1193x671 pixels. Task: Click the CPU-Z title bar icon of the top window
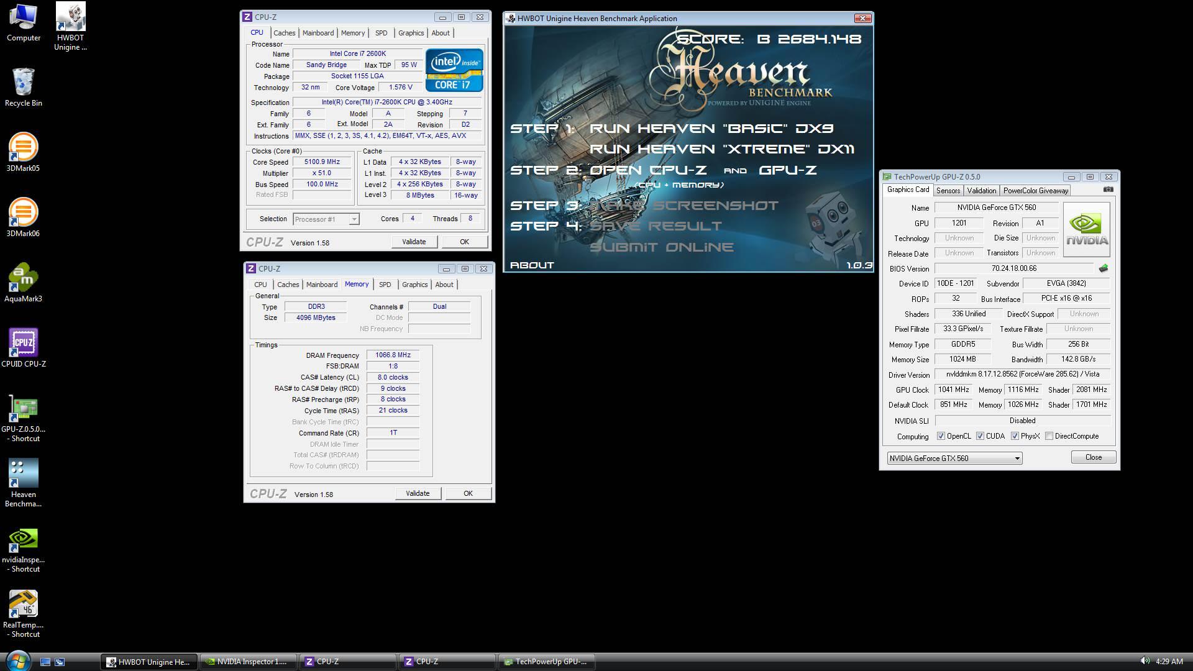(247, 17)
